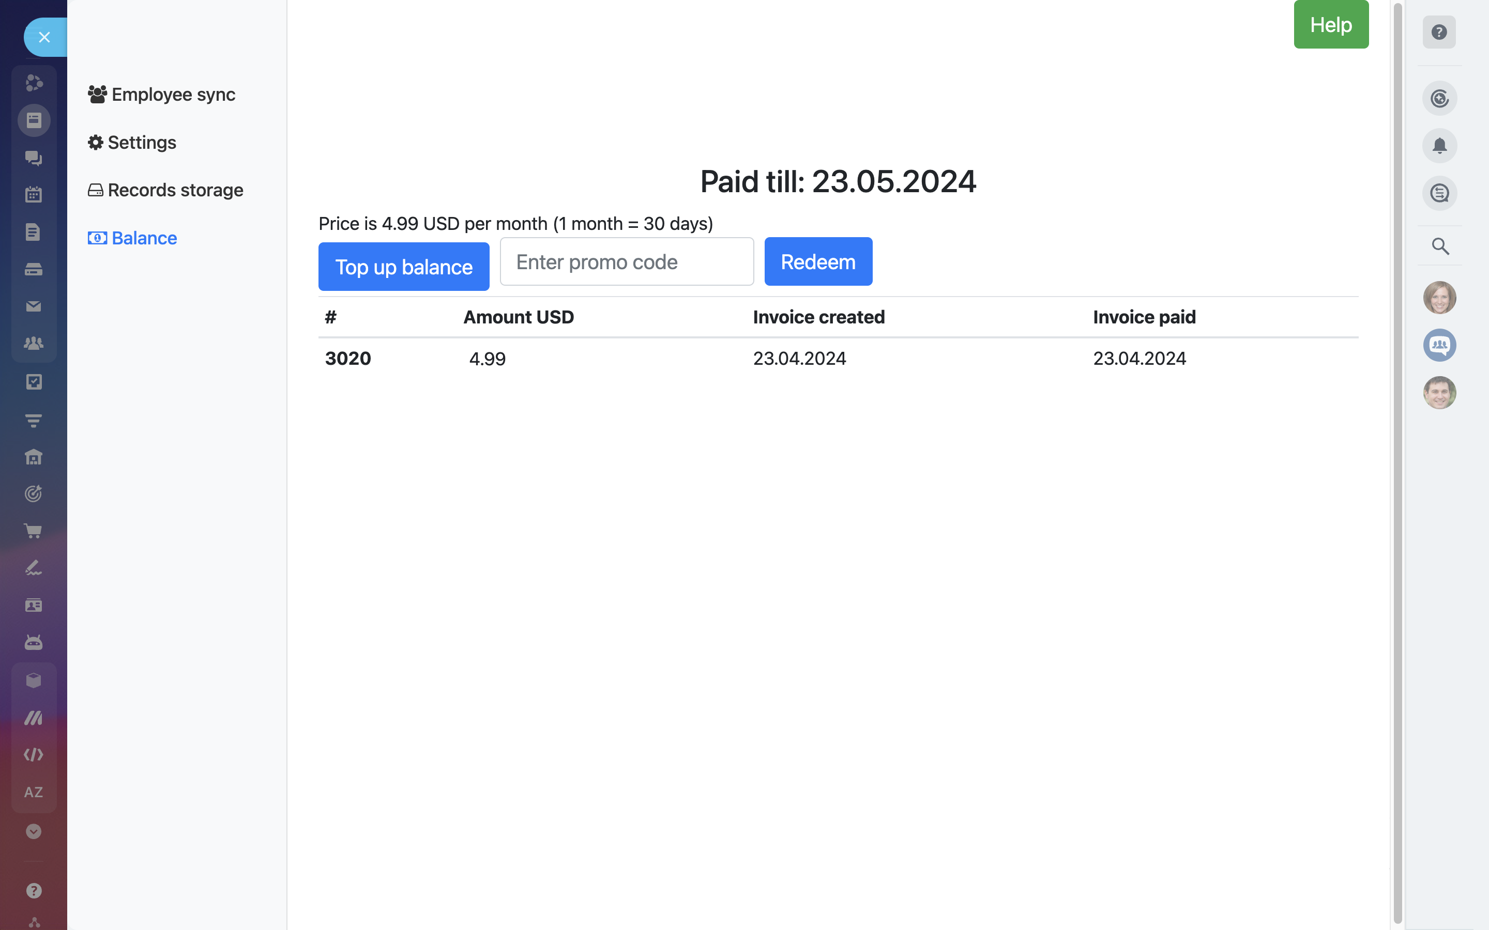Open the shopping cart icon in sidebar
This screenshot has height=930, width=1489.
33,531
